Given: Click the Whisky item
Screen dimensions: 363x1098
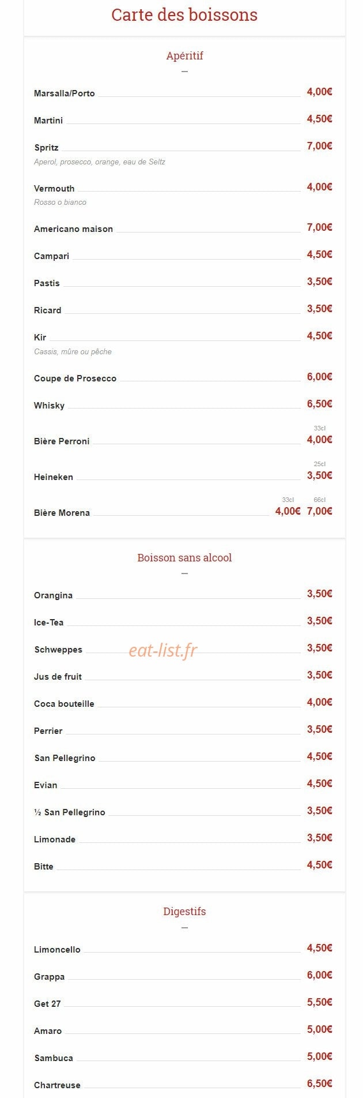Looking at the screenshot, I should pos(49,406).
